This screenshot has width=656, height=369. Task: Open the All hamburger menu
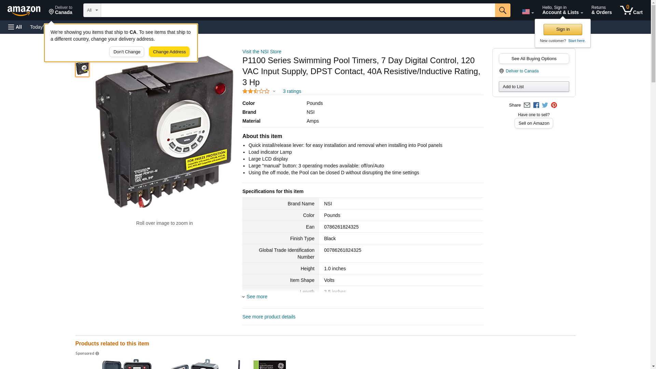15,27
